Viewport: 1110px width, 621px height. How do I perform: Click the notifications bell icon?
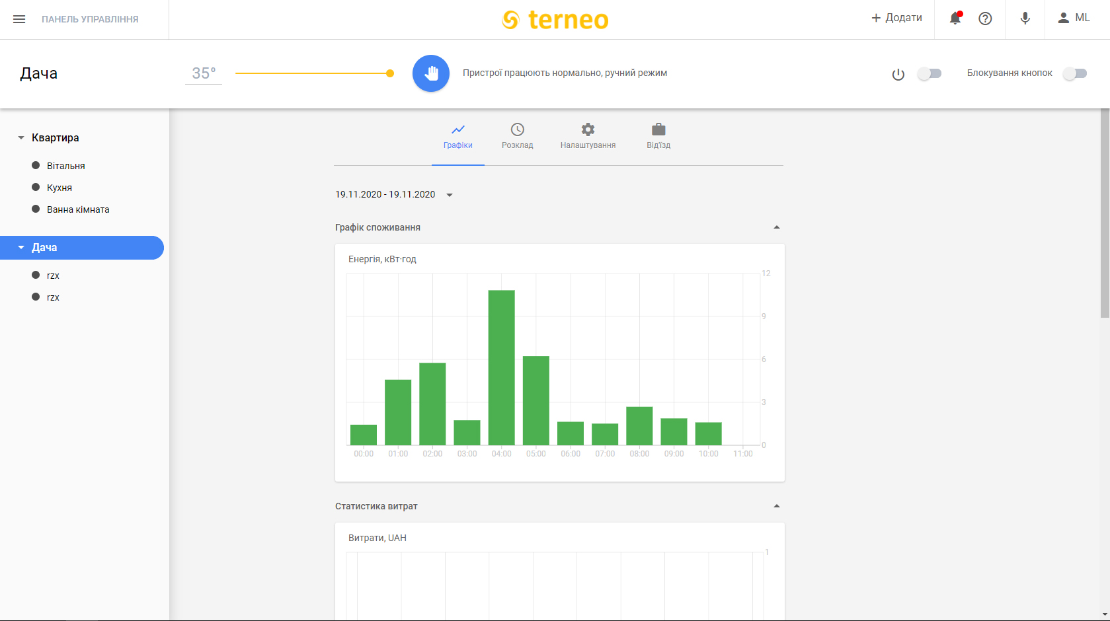tap(955, 18)
